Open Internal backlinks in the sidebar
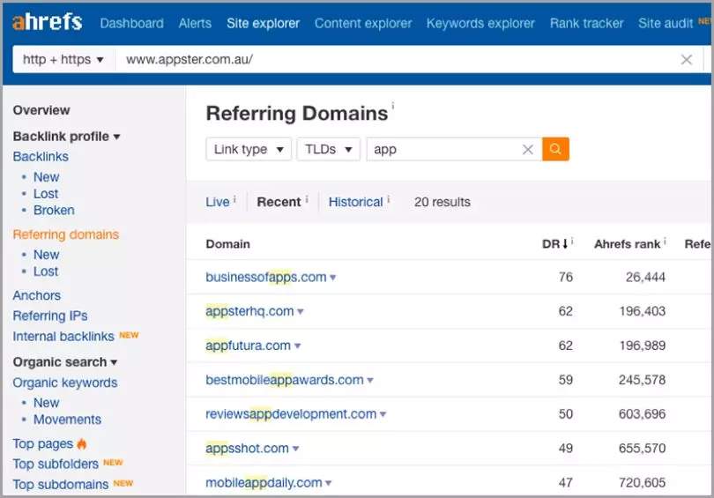The image size is (714, 498). click(63, 337)
